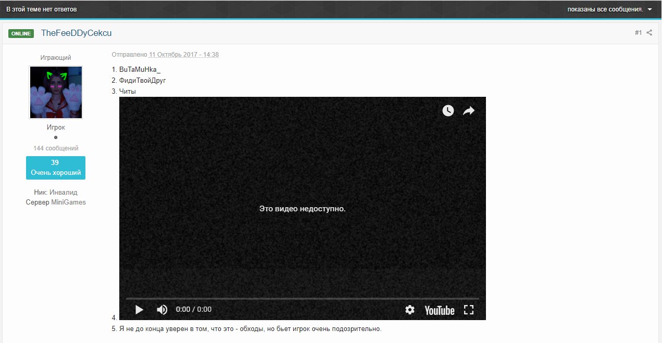Click the '144 сообщений' post count
The height and width of the screenshot is (343, 662).
coord(56,148)
